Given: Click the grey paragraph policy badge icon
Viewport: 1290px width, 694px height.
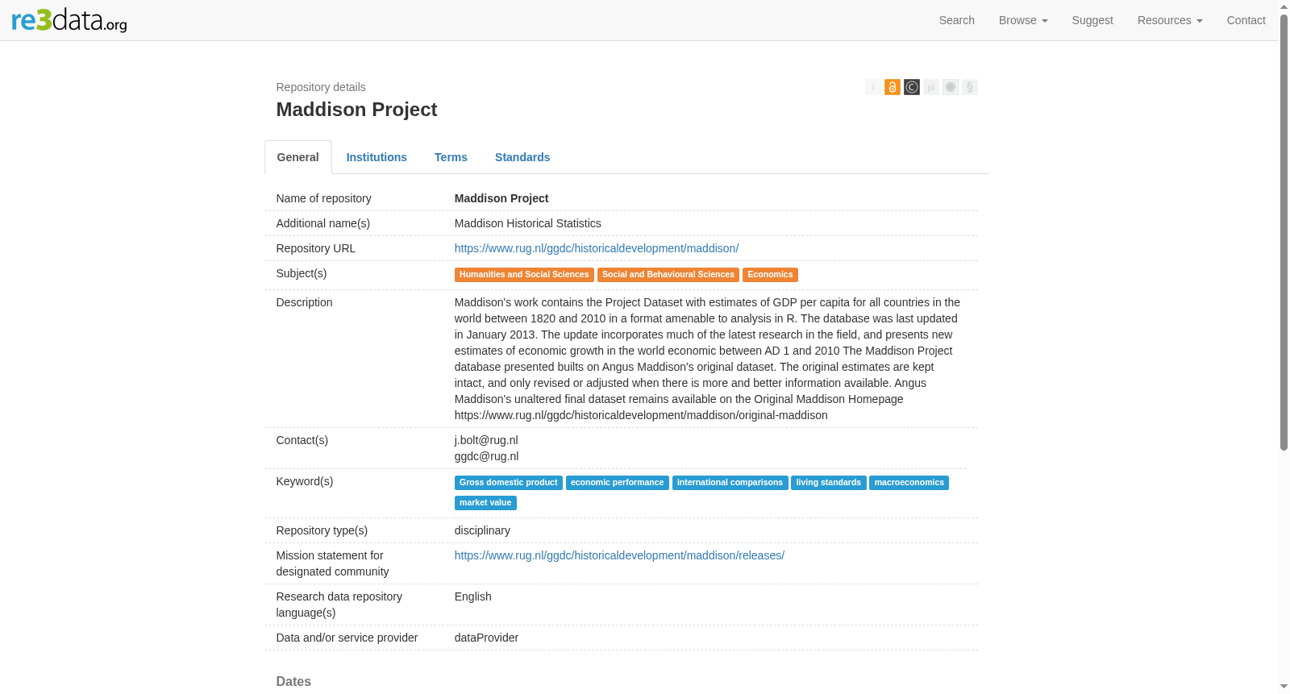Looking at the screenshot, I should click(x=970, y=87).
